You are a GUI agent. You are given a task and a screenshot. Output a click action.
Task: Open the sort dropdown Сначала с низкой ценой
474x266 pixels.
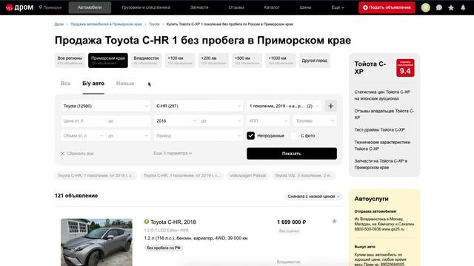(313, 197)
